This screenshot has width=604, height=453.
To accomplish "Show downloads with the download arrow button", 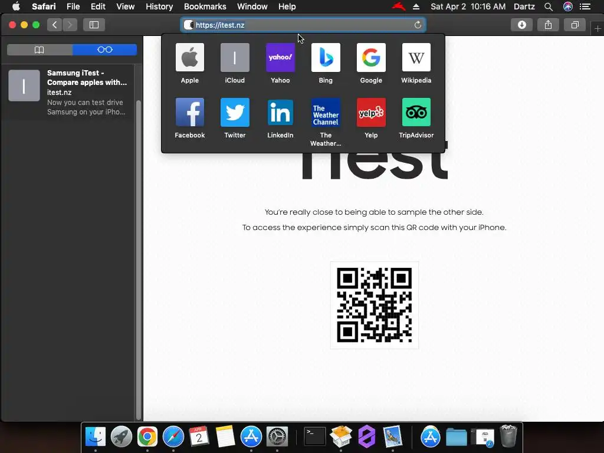I will click(x=522, y=25).
